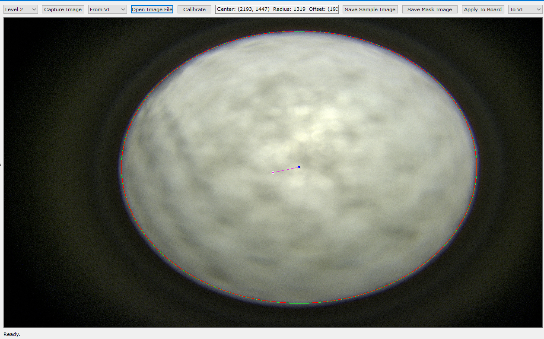Expand the To VI destination dropdown
Screen dimensions: 544x339
[x=525, y=10]
